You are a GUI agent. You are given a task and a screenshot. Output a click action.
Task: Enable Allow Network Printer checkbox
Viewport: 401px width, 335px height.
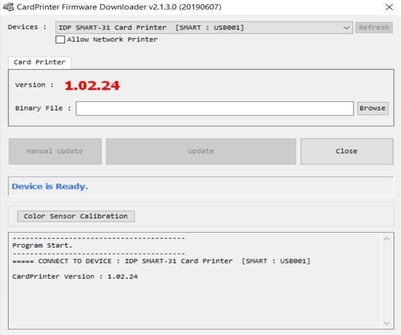(60, 40)
